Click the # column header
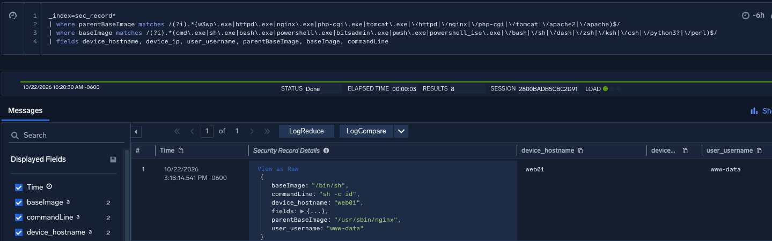 click(x=138, y=151)
